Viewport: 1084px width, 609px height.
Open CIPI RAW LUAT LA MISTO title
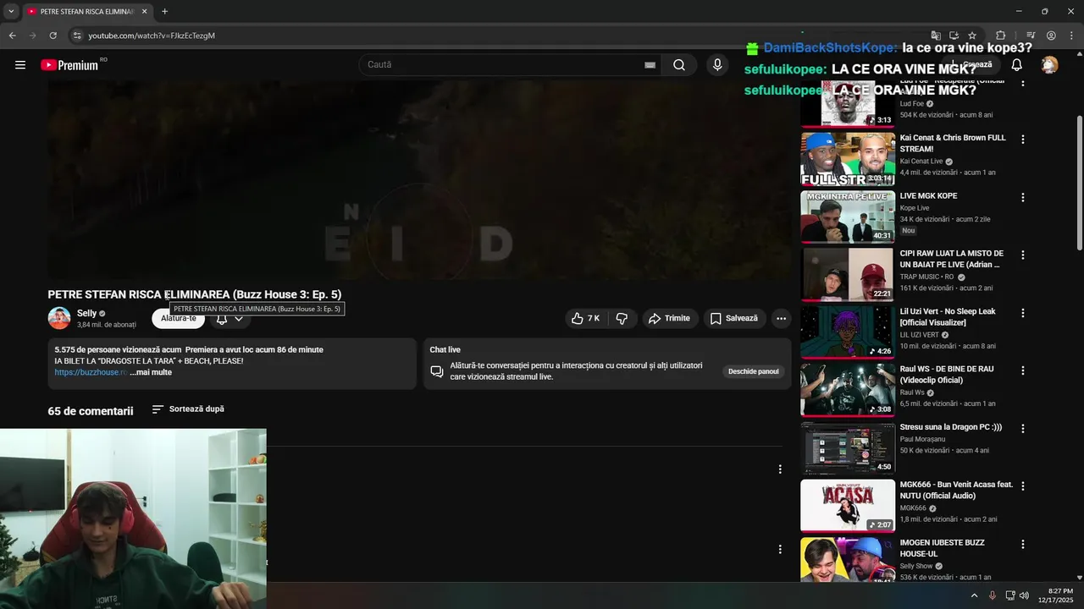pos(952,259)
